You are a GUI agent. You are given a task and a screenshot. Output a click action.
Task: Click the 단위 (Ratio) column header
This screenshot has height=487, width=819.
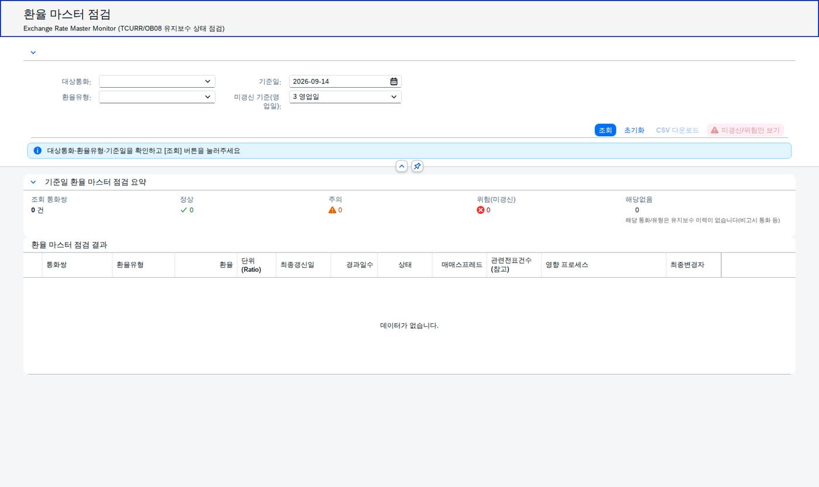257,265
